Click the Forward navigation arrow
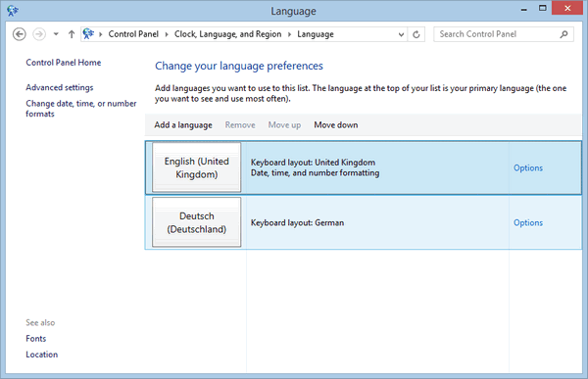The height and width of the screenshot is (379, 588). pyautogui.click(x=39, y=34)
